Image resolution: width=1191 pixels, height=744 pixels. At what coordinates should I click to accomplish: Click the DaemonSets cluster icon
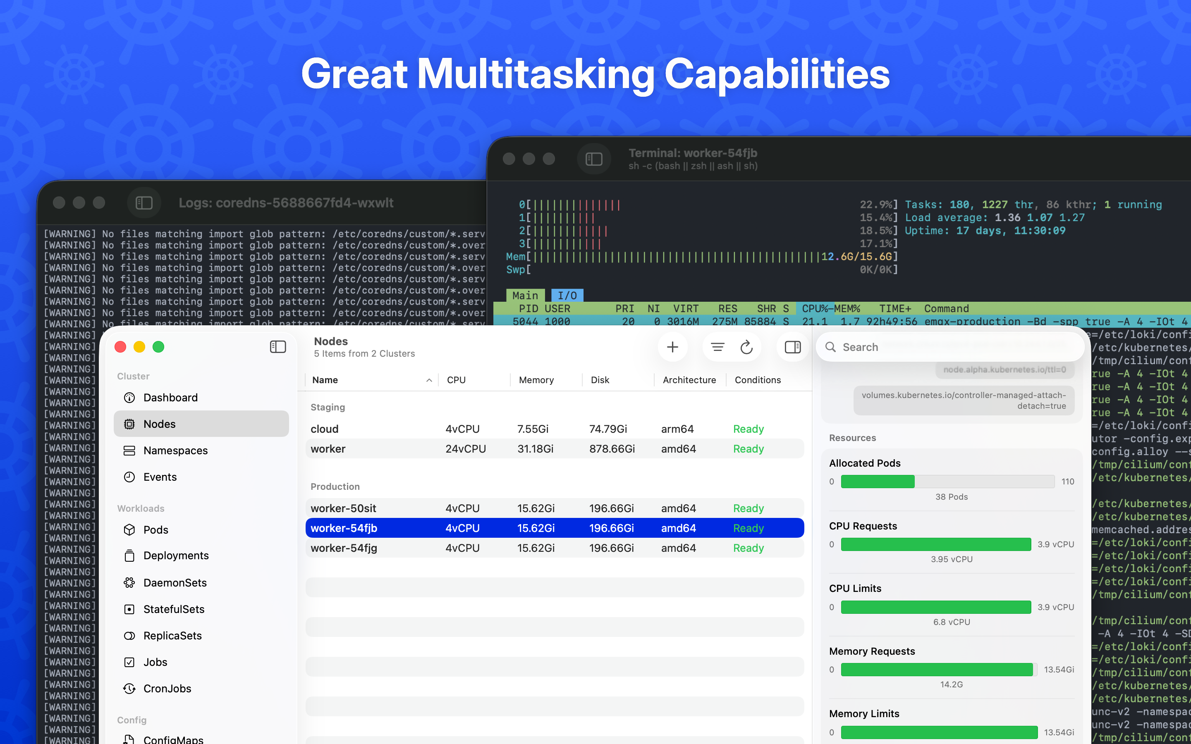tap(129, 583)
